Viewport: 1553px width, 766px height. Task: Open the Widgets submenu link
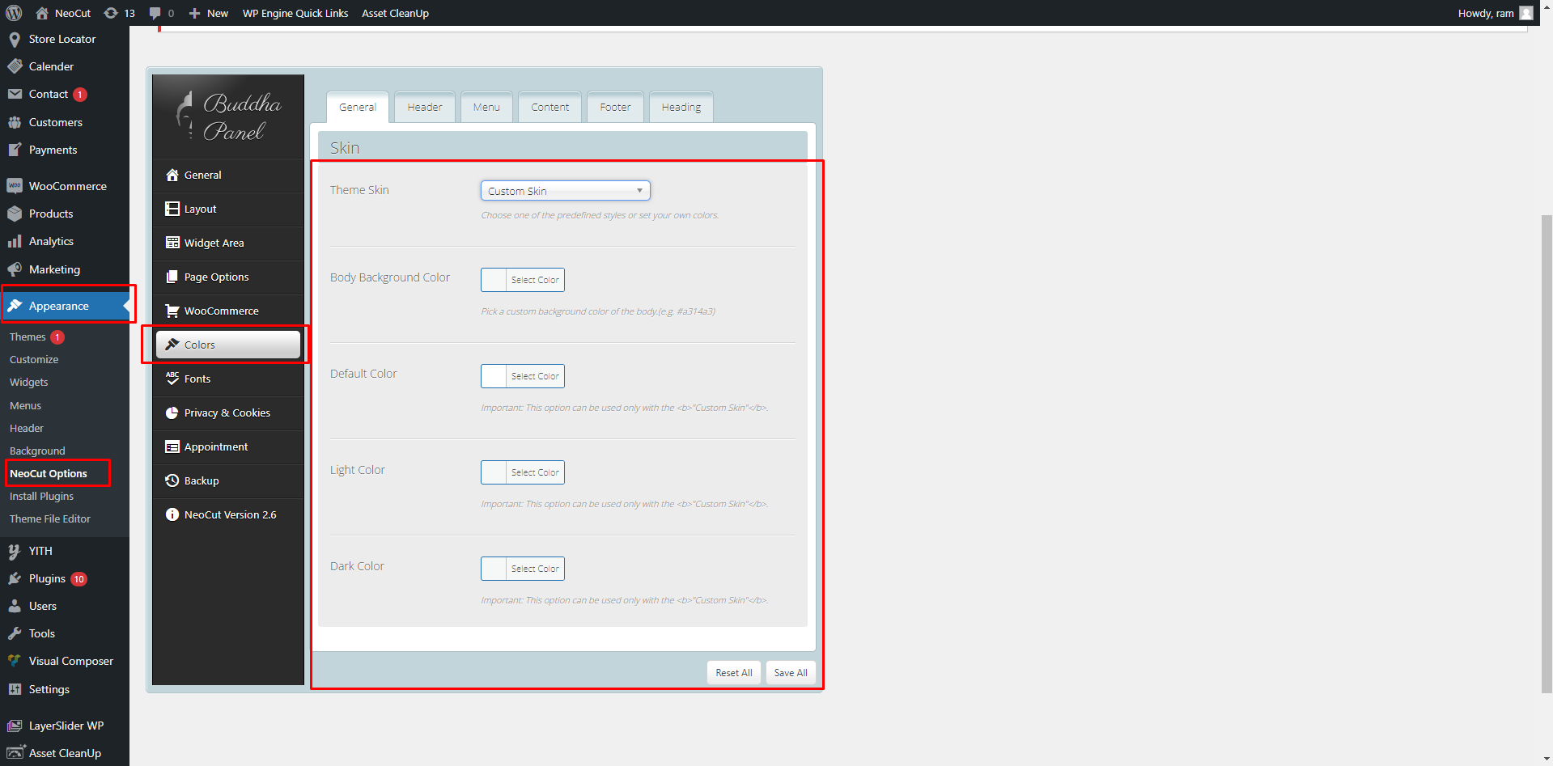coord(29,382)
